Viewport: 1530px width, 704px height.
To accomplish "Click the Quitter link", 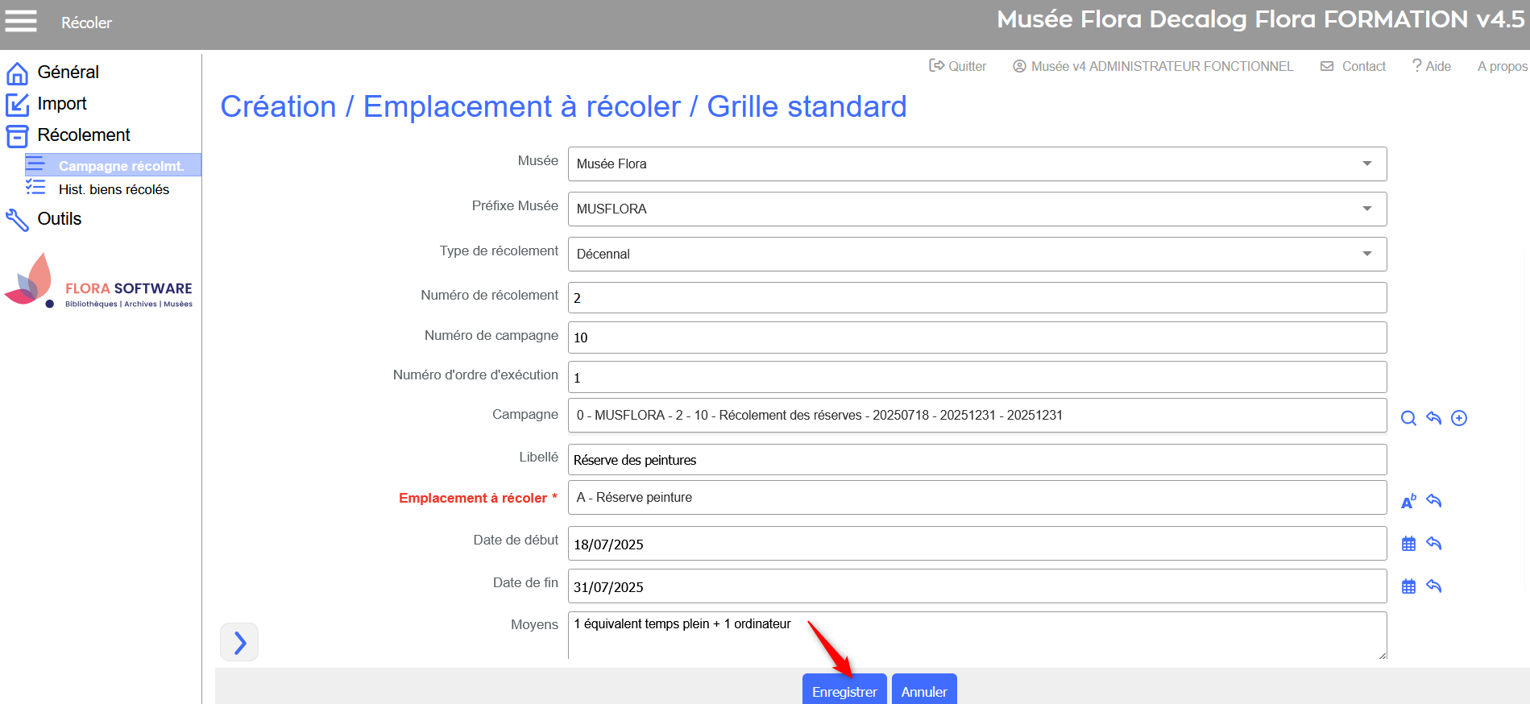I will tap(958, 66).
